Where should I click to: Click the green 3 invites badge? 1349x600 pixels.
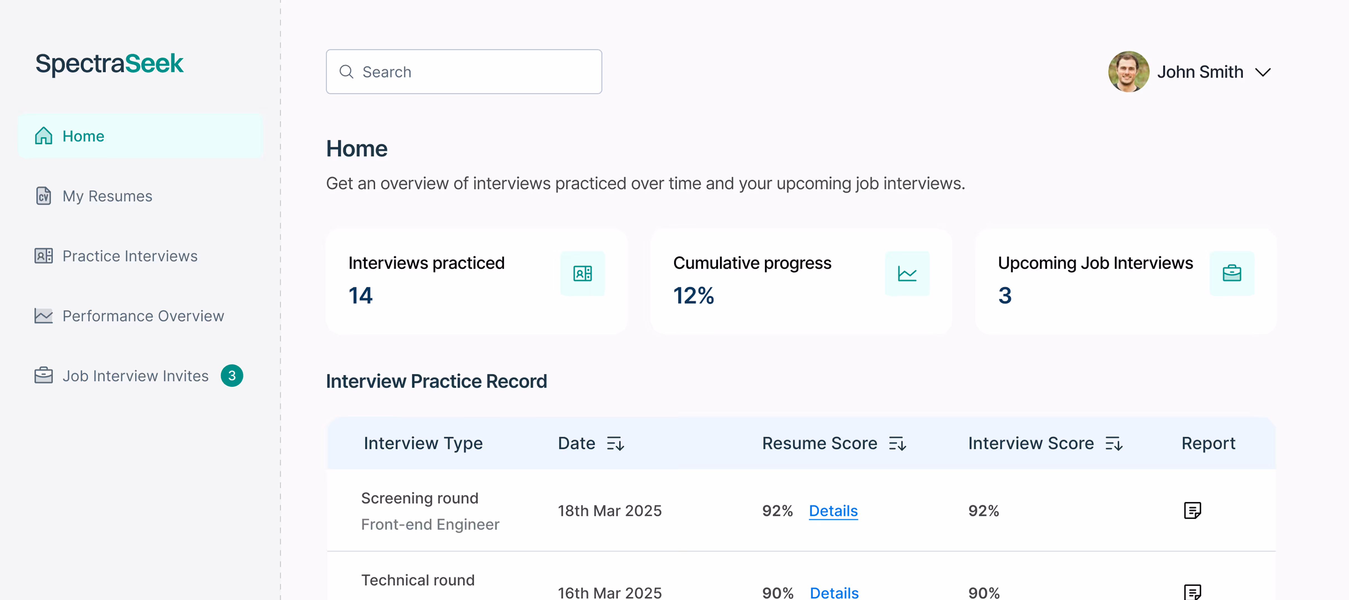(232, 375)
